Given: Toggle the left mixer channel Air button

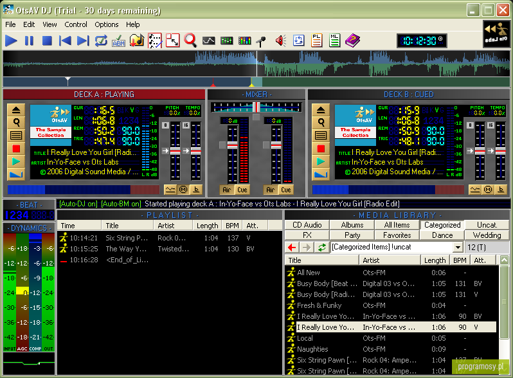Looking at the screenshot, I should [x=227, y=190].
